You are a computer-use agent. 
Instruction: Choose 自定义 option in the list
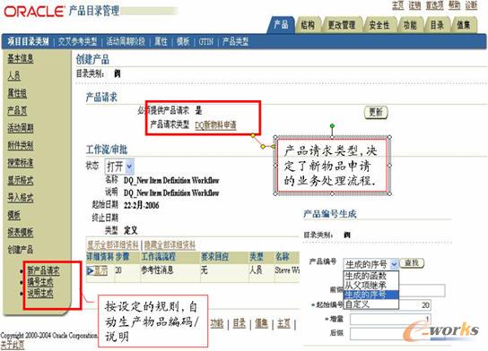(x=357, y=304)
